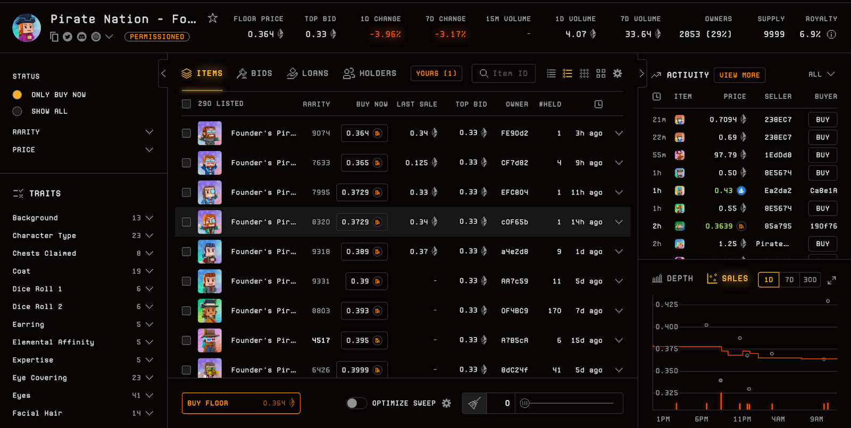Toggle the listed time column clock icon
Image resolution: width=851 pixels, height=428 pixels.
[x=598, y=104]
